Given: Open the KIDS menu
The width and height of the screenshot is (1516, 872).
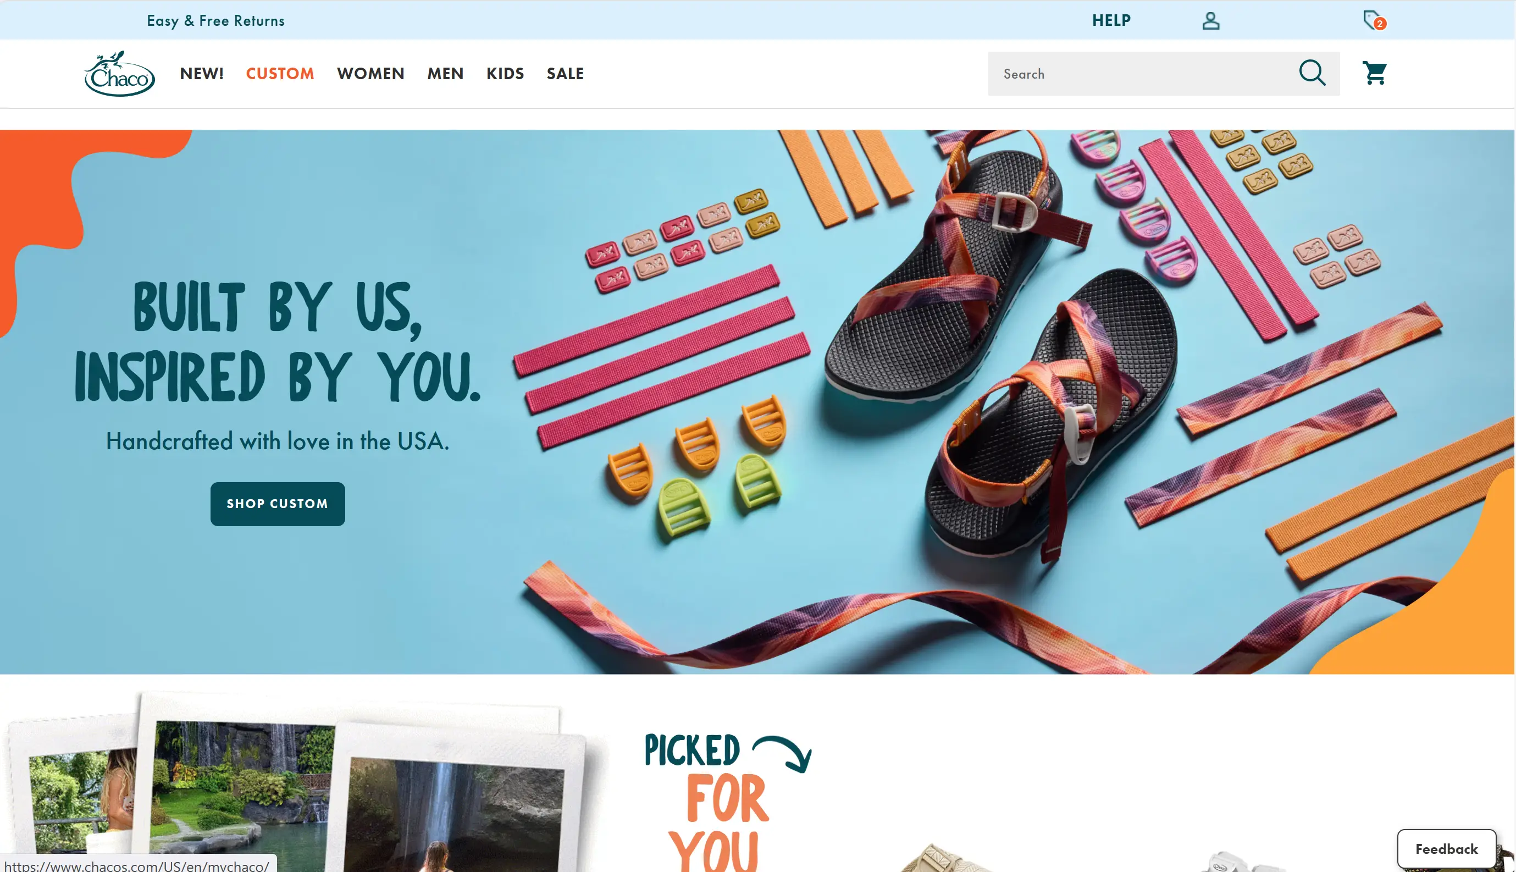Looking at the screenshot, I should [505, 74].
